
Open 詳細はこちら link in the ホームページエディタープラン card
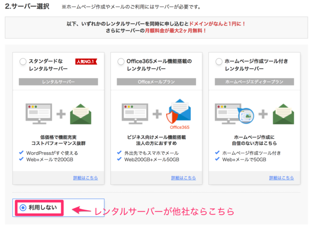point(281,178)
